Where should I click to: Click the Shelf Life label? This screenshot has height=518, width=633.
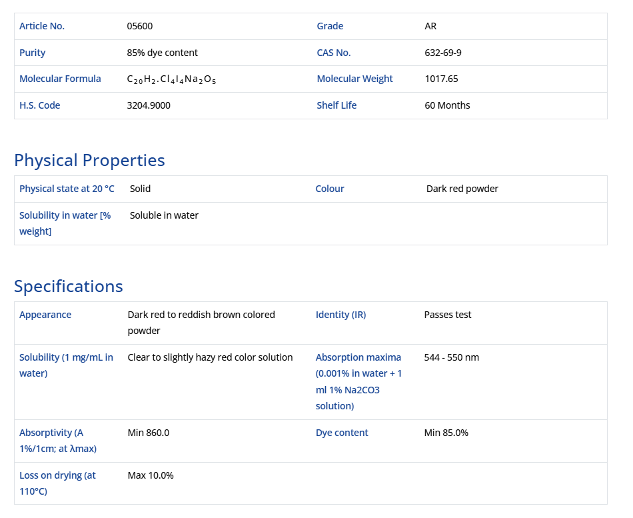point(336,105)
